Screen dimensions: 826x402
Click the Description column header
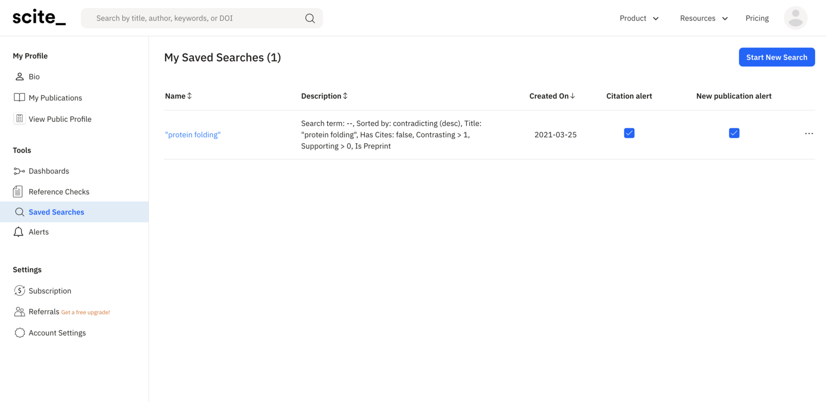click(324, 96)
